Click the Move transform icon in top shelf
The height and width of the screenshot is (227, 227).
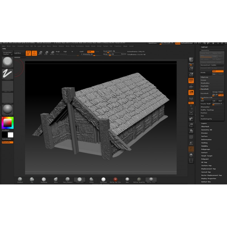(x=40, y=53)
